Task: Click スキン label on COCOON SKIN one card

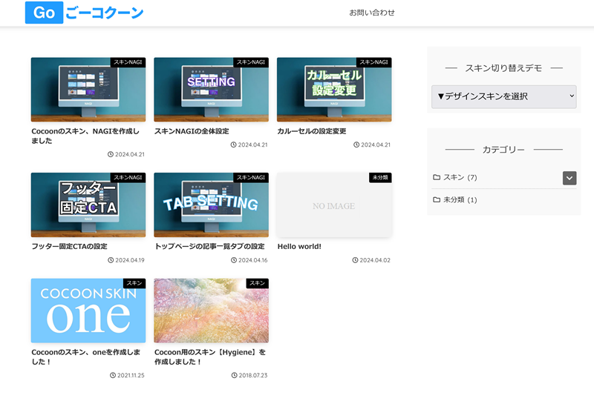Action: (134, 284)
